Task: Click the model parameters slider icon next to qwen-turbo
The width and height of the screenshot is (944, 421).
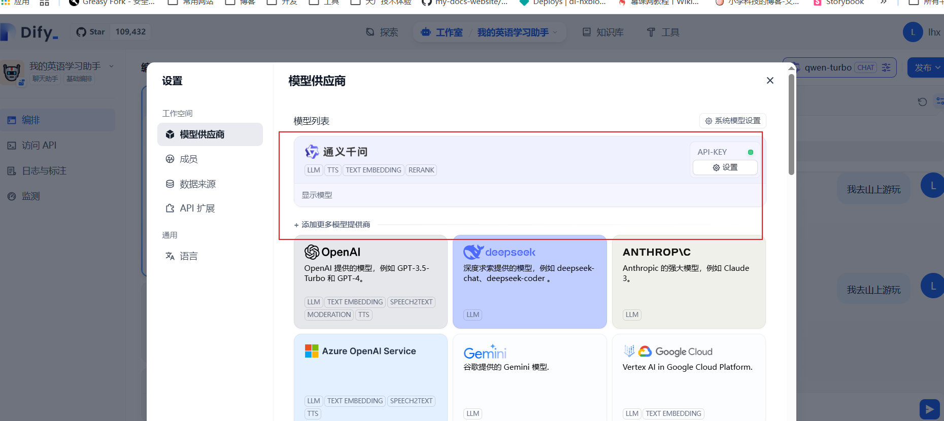Action: tap(886, 67)
